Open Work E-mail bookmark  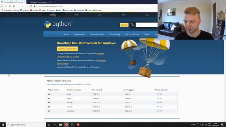[x=67, y=10]
